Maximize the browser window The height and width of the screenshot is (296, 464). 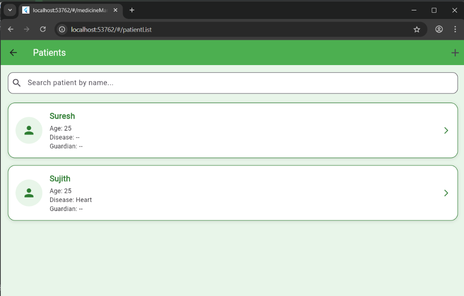434,10
